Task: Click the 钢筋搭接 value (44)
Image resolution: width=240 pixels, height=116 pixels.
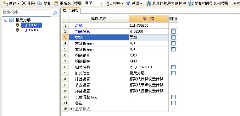Action: 148,61
